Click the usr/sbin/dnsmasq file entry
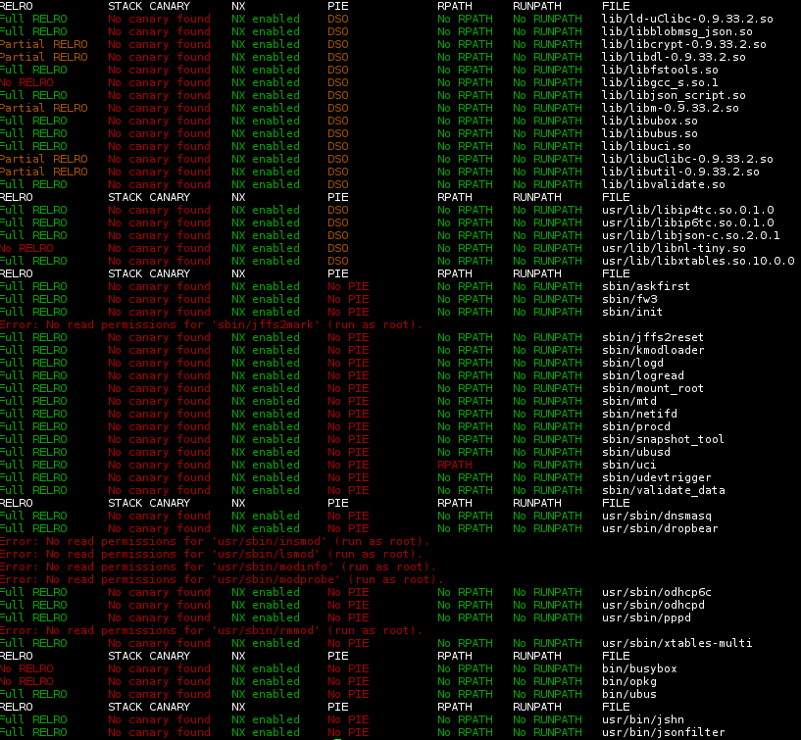 pyautogui.click(x=657, y=517)
